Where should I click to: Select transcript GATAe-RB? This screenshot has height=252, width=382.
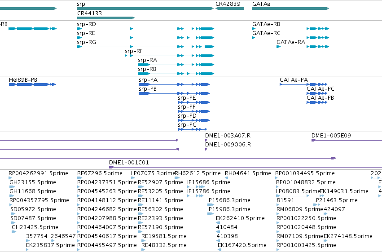coord(290,29)
